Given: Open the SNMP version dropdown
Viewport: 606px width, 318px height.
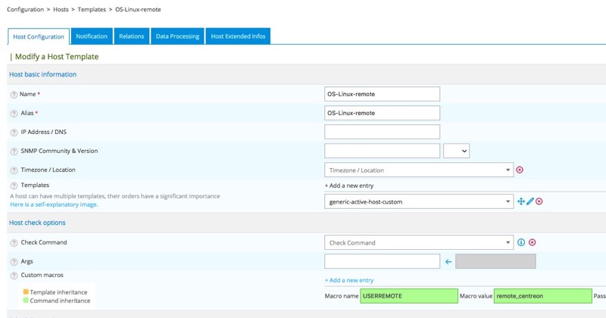Looking at the screenshot, I should tap(456, 151).
